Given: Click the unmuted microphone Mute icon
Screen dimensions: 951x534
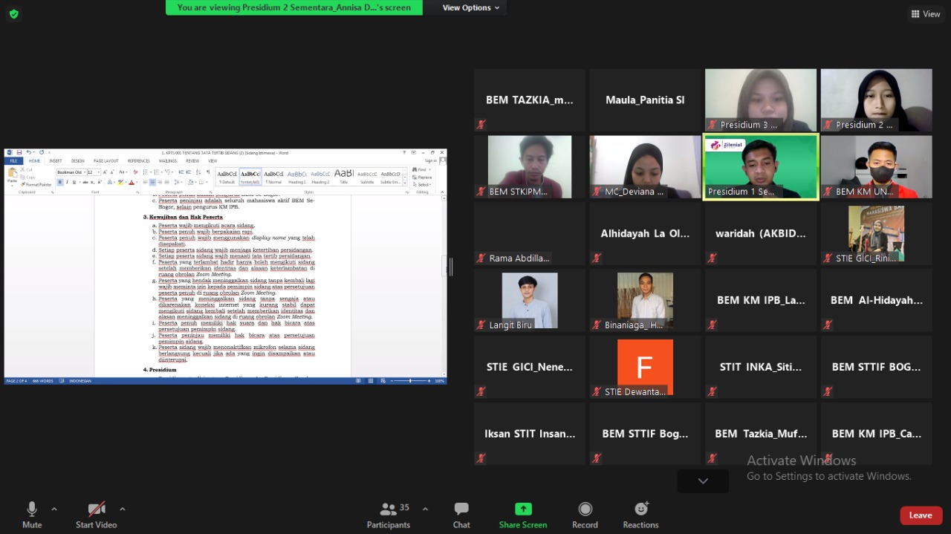Looking at the screenshot, I should (32, 509).
